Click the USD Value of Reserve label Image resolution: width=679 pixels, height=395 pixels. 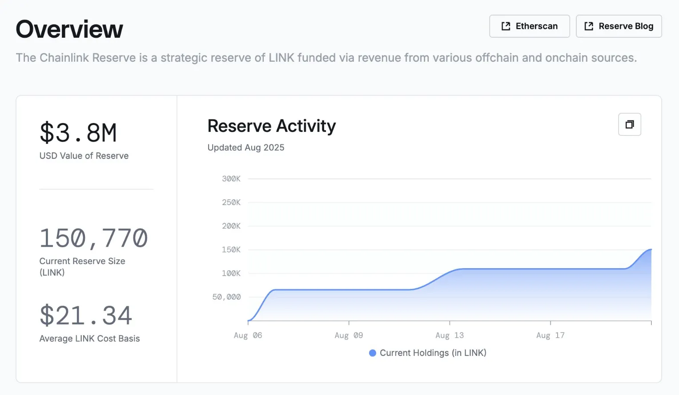pyautogui.click(x=84, y=156)
